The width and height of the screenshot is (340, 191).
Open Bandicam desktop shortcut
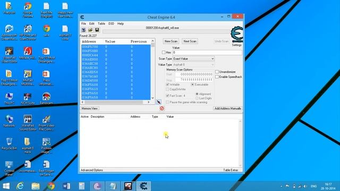[x=46, y=99]
